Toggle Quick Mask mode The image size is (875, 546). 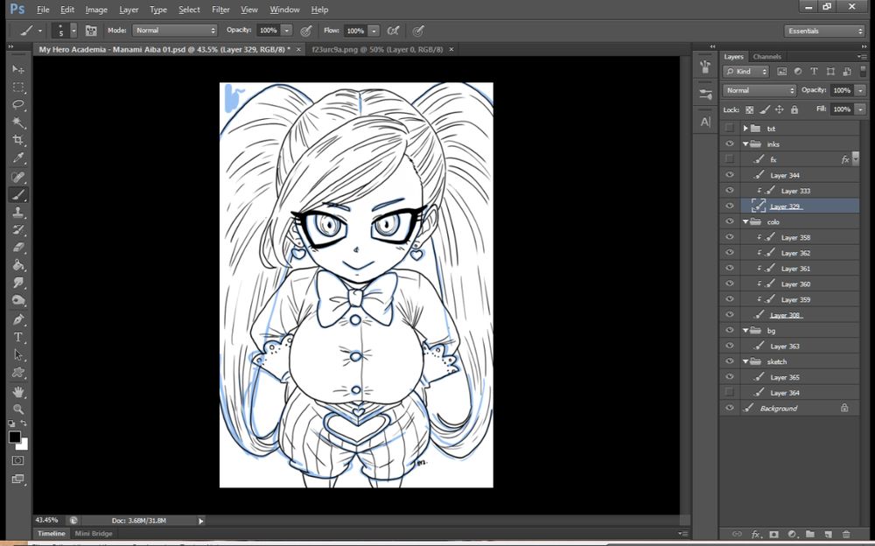tap(17, 460)
